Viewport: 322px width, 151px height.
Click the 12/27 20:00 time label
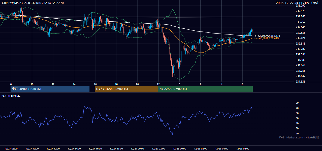(137, 149)
